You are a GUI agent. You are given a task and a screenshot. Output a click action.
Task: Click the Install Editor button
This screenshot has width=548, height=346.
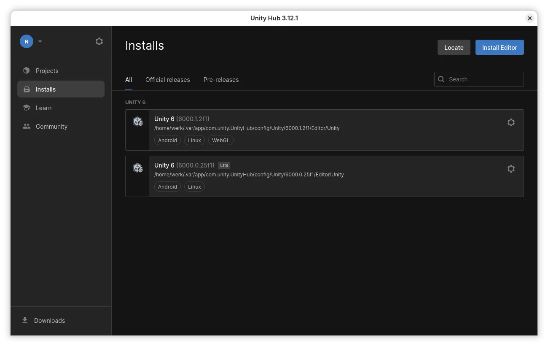click(x=500, y=48)
